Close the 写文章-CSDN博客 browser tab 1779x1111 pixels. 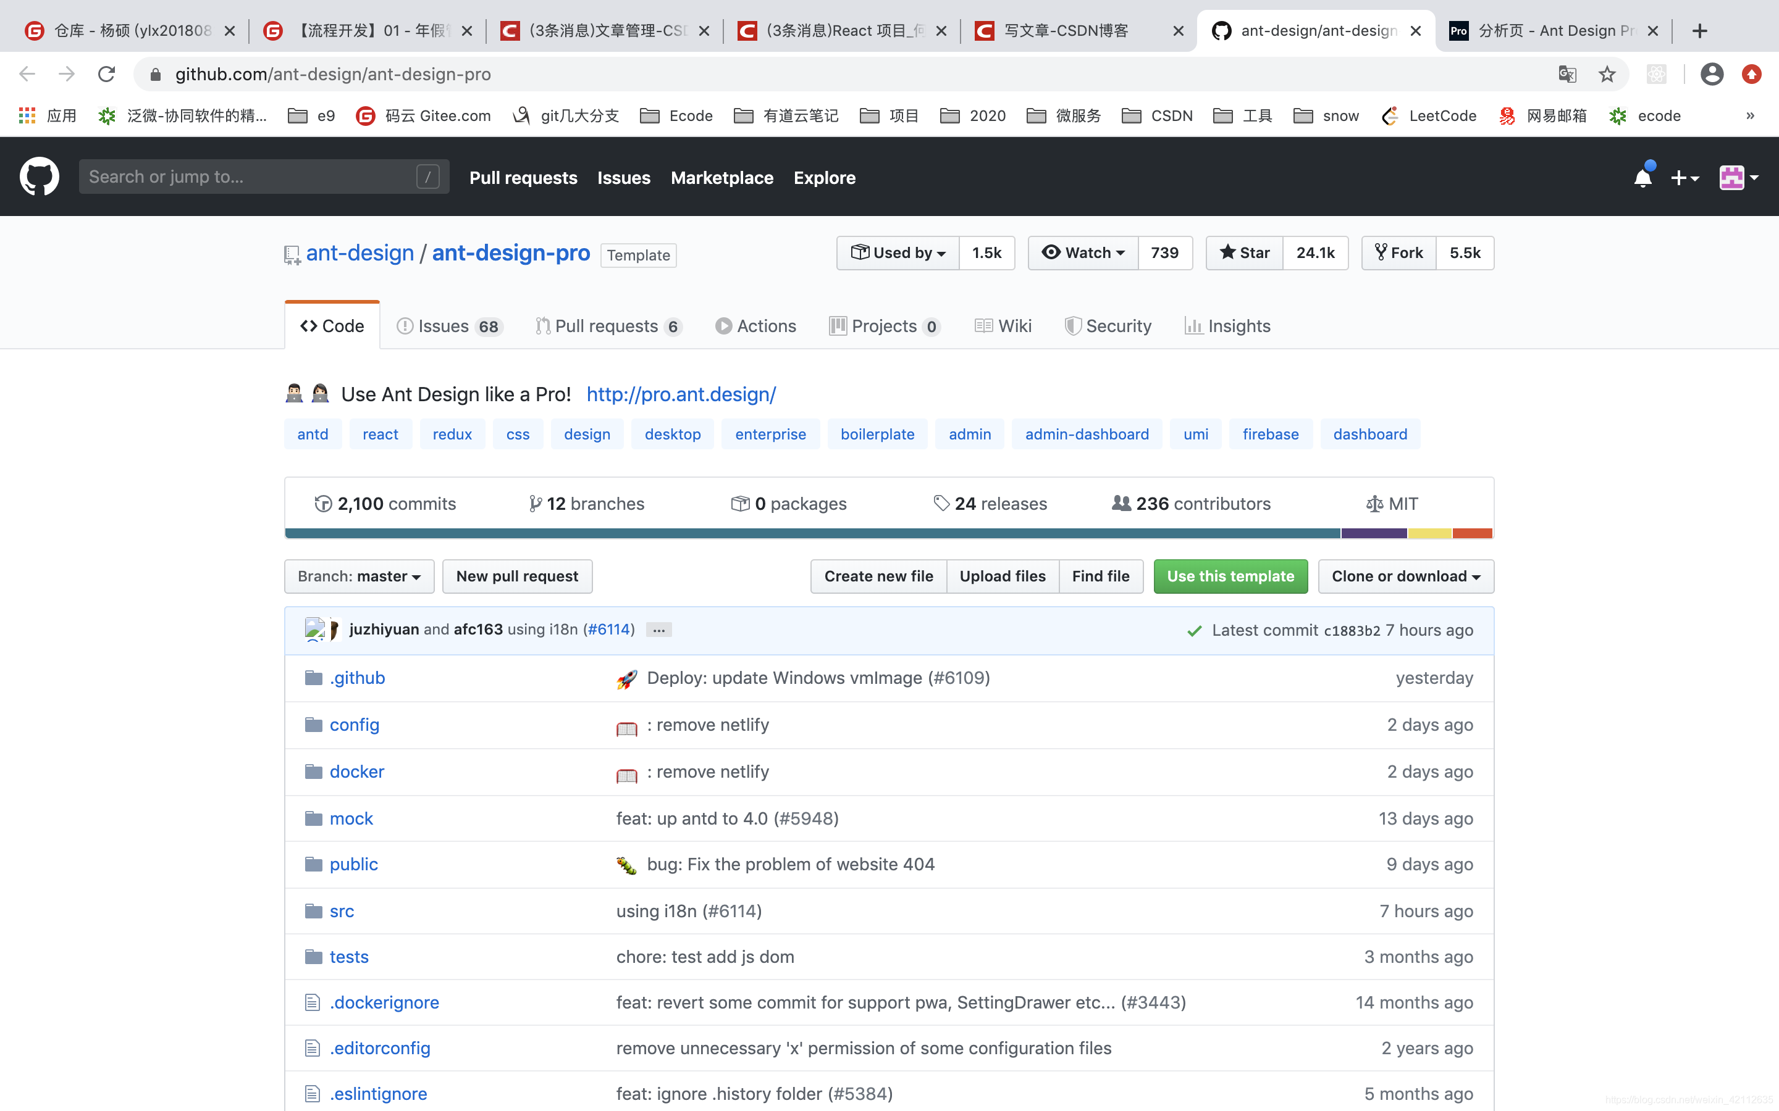pyautogui.click(x=1178, y=31)
